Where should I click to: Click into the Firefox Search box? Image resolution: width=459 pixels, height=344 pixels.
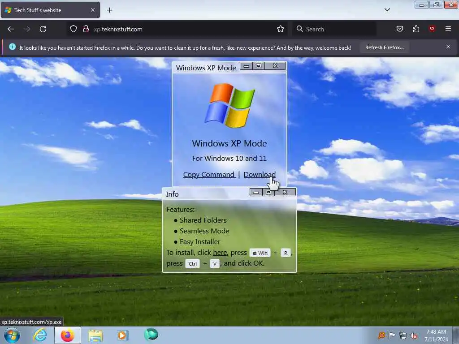(334, 29)
